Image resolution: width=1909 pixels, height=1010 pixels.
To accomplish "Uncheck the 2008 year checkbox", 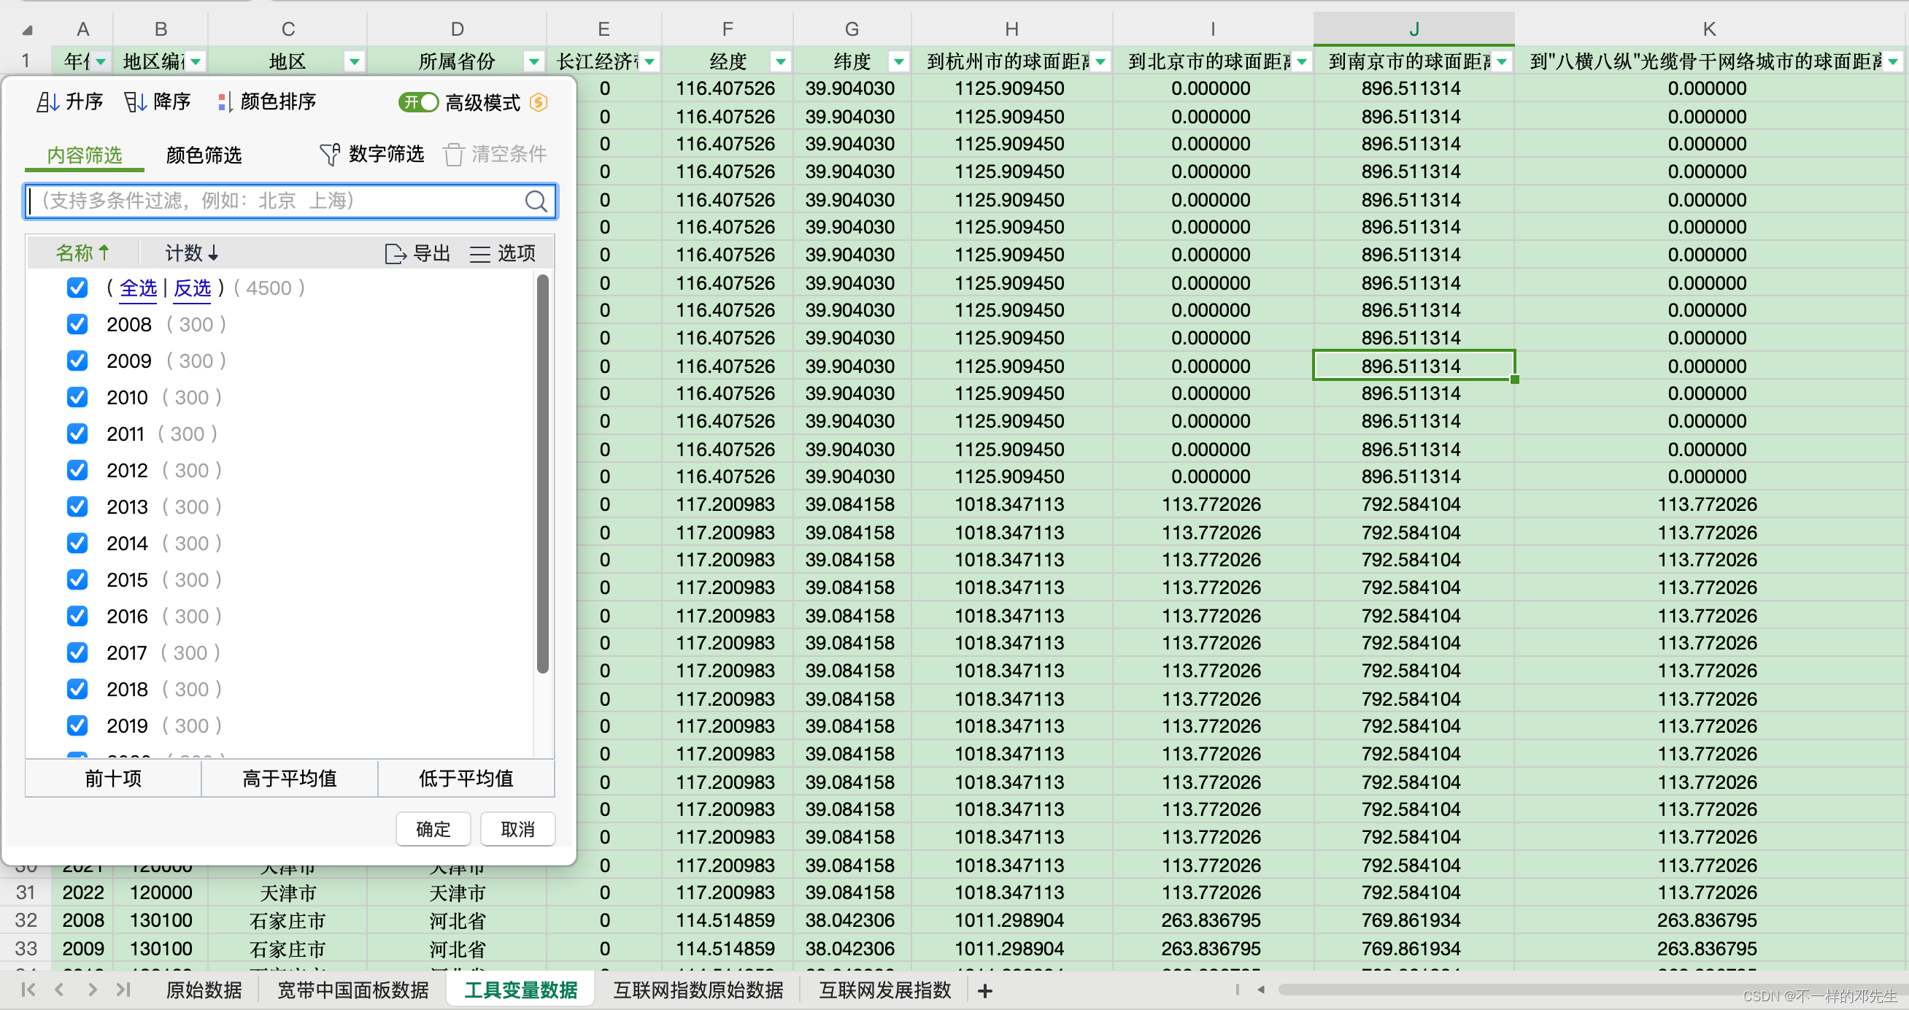I will click(x=77, y=325).
